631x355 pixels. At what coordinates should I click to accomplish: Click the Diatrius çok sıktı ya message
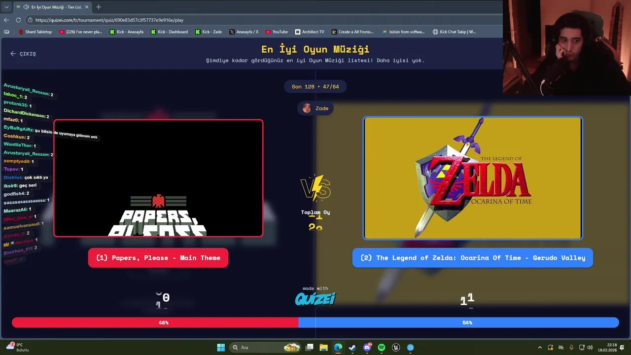click(x=26, y=177)
